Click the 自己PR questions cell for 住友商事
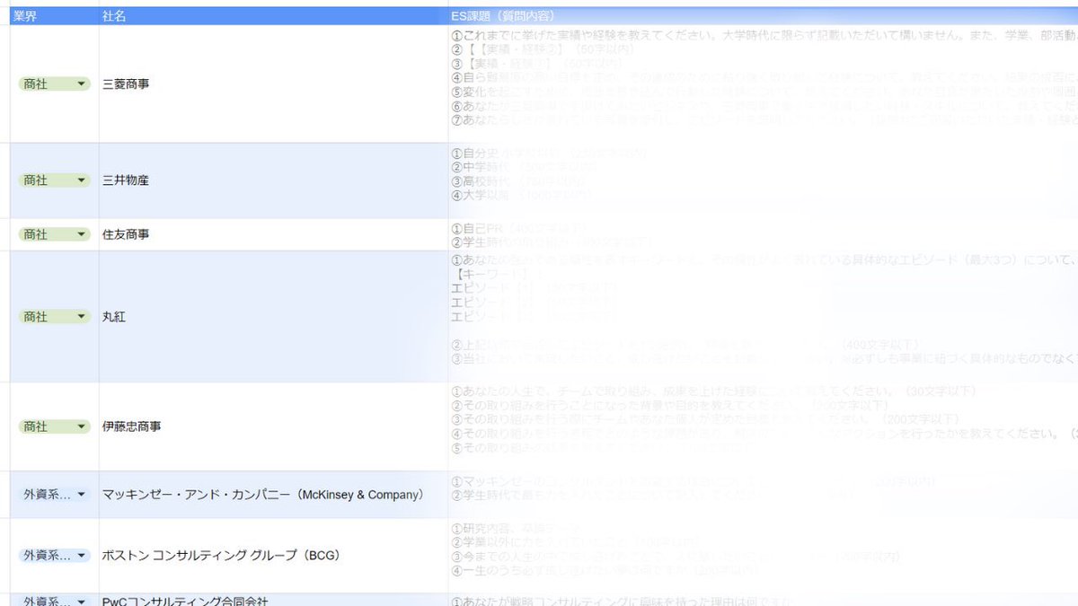This screenshot has height=606, width=1078. pos(764,234)
